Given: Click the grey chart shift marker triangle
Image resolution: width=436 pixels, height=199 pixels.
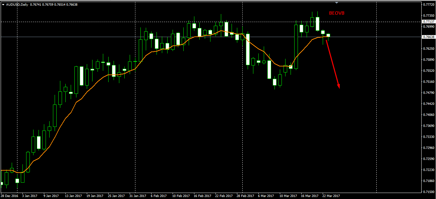Looking at the screenshot, I should pos(337,3).
